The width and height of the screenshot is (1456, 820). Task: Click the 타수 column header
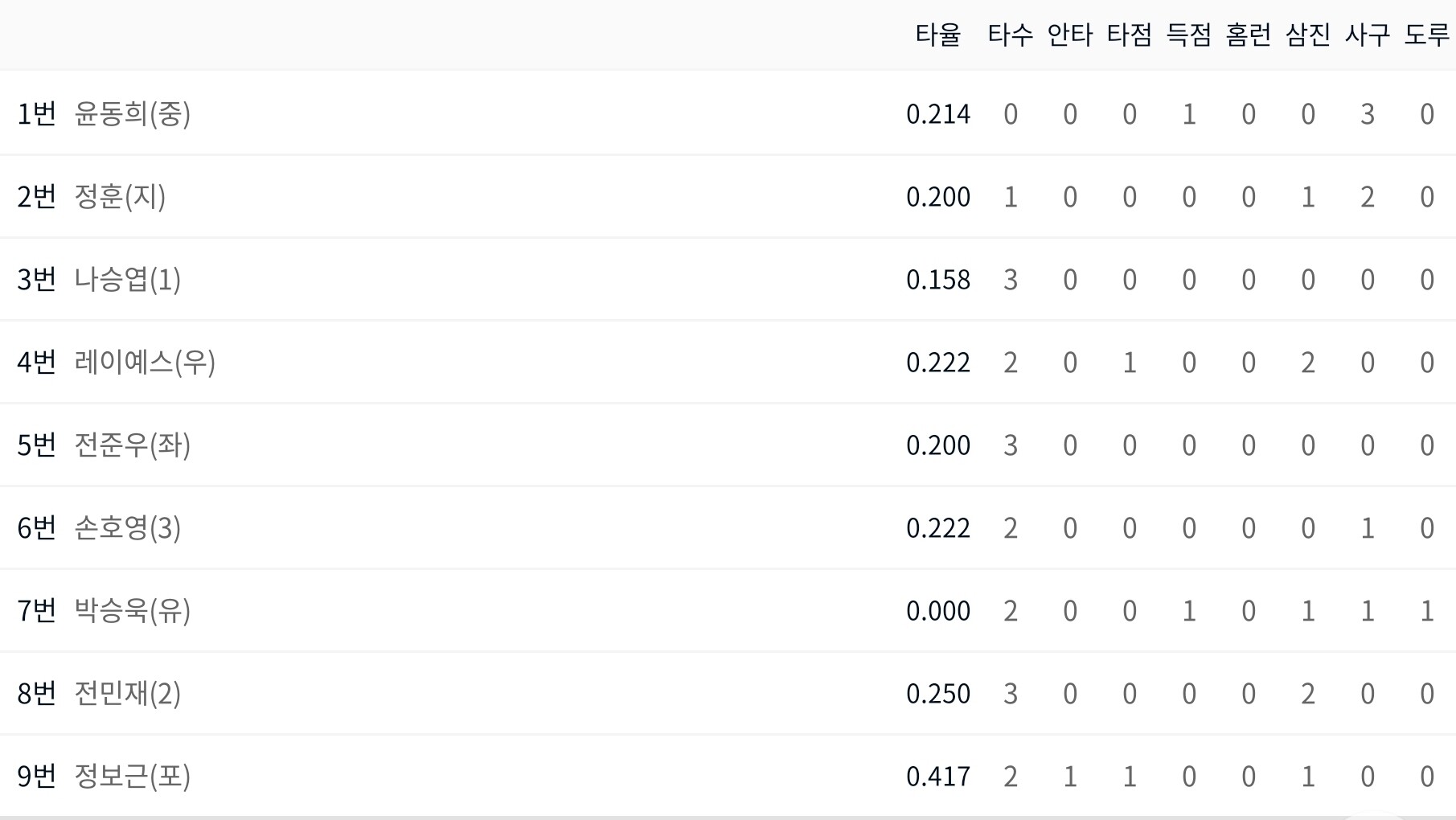(1011, 35)
